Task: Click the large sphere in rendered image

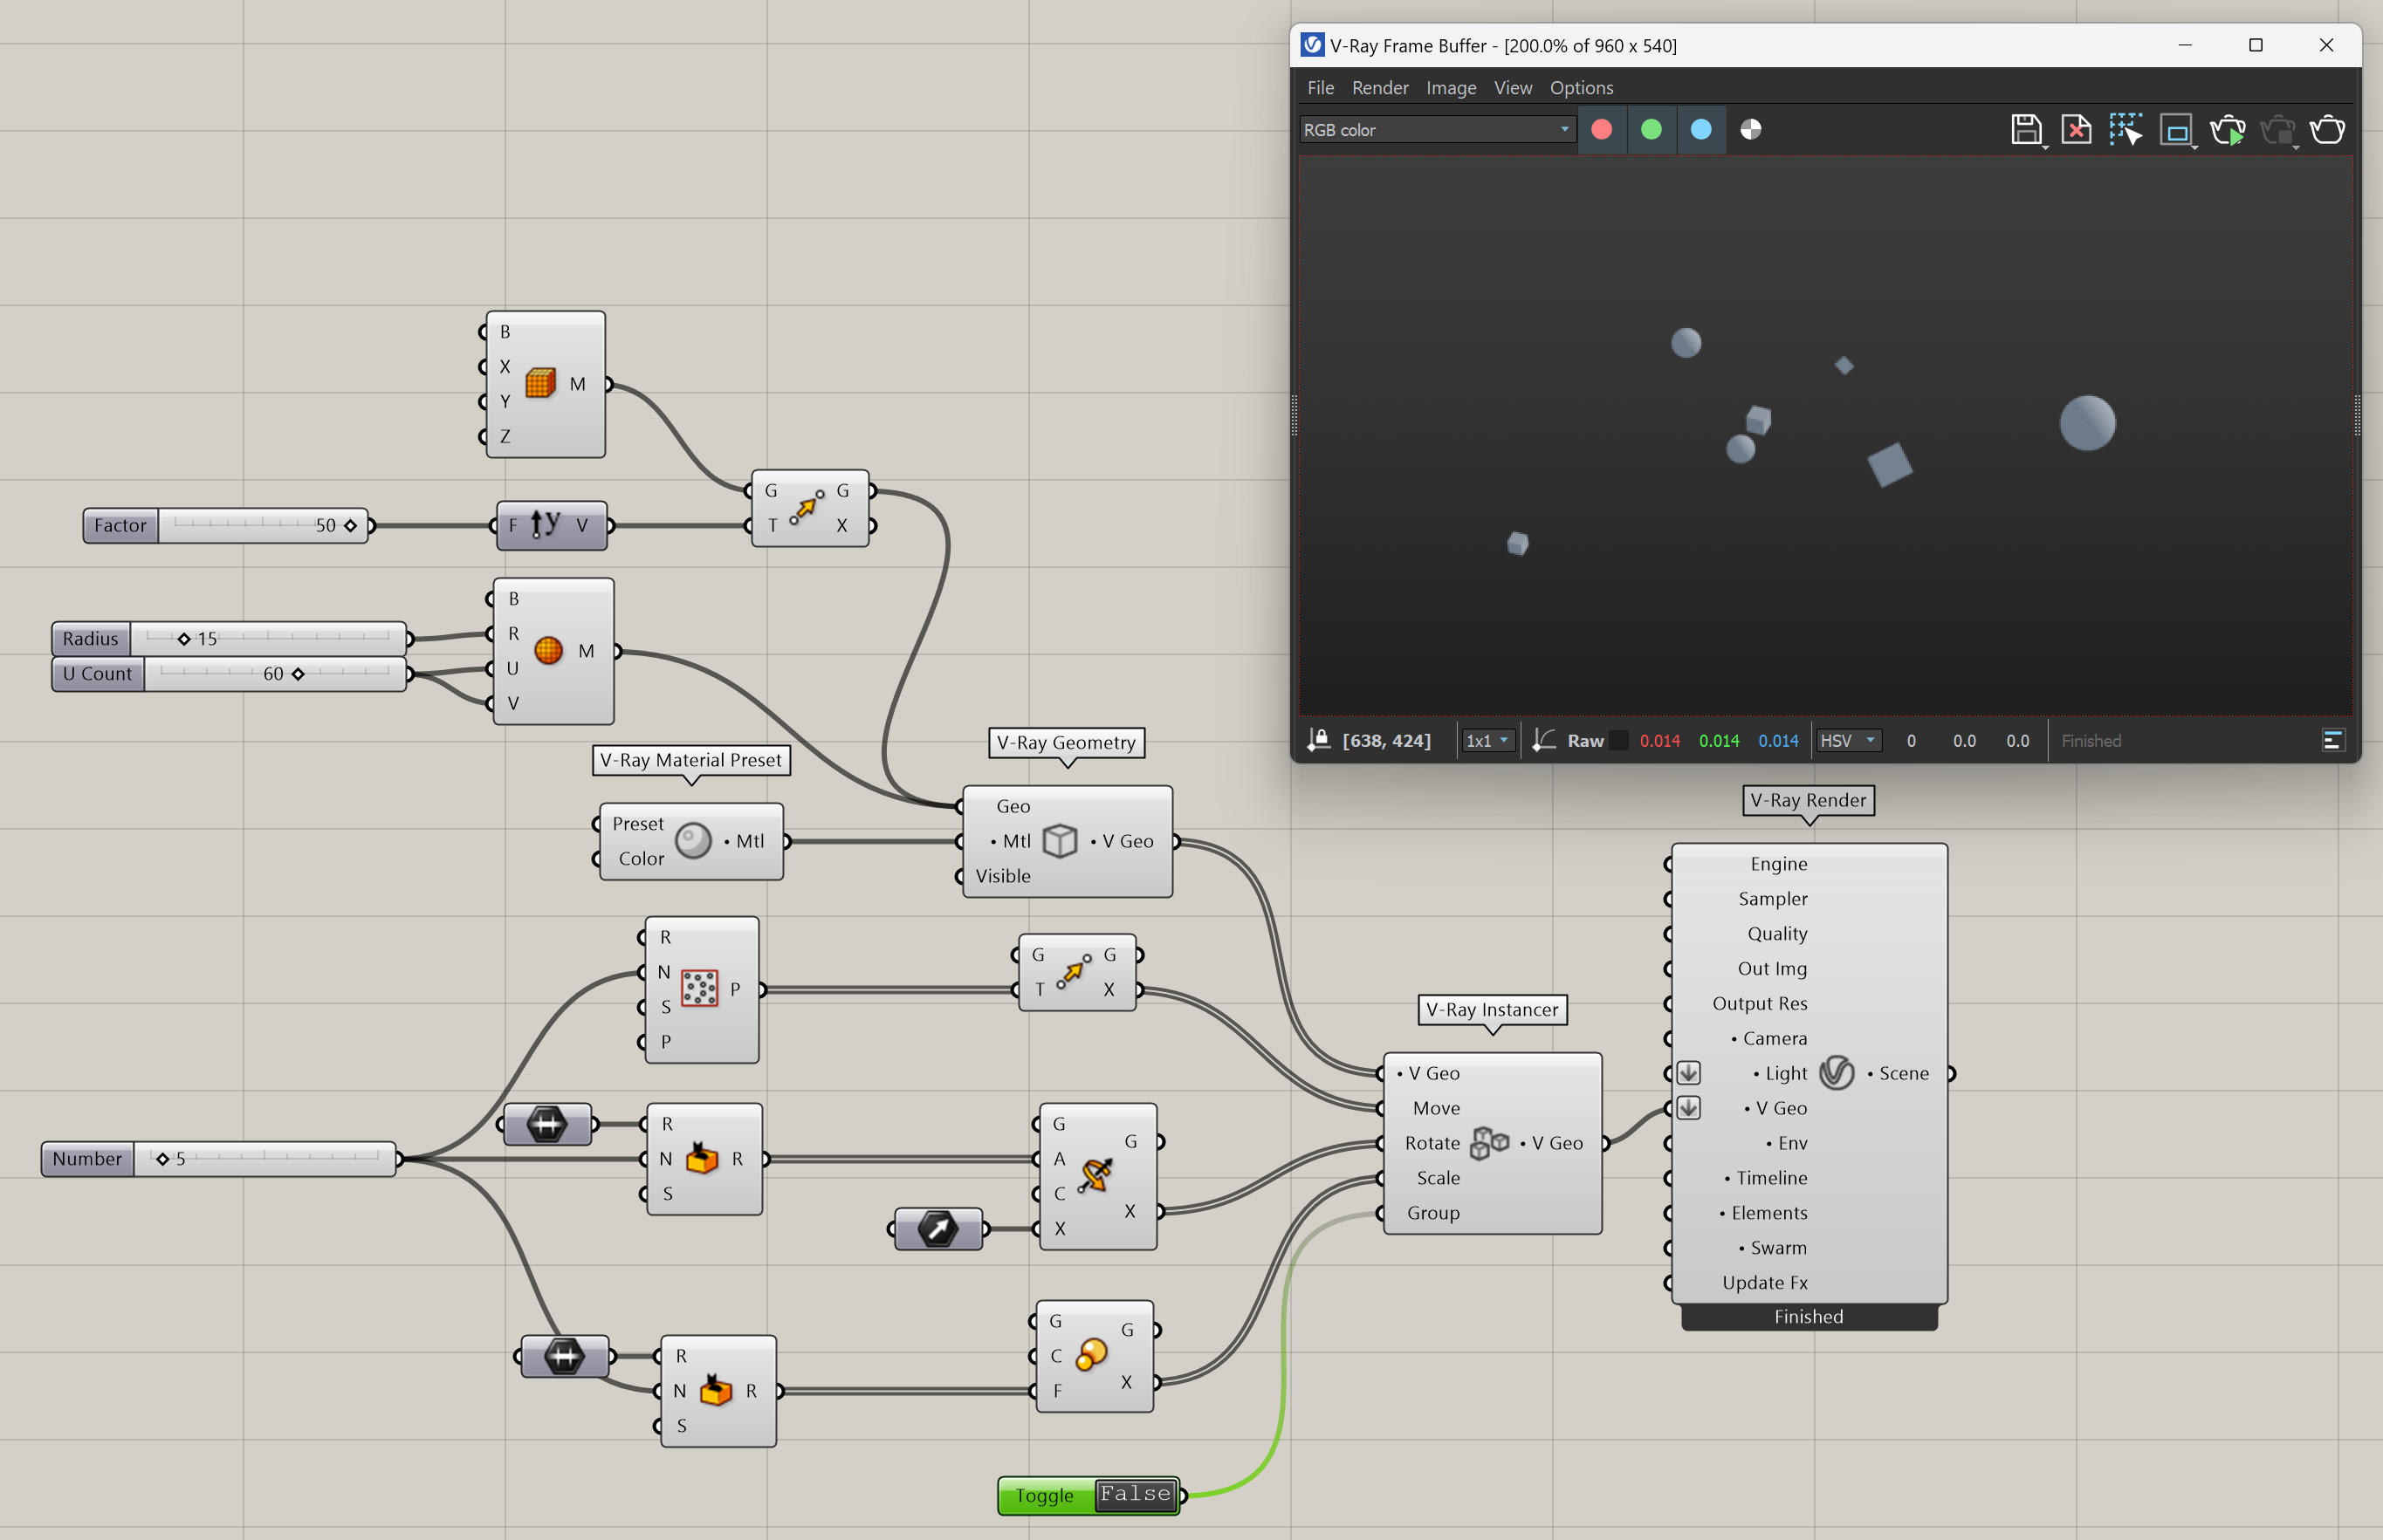Action: 2087,423
